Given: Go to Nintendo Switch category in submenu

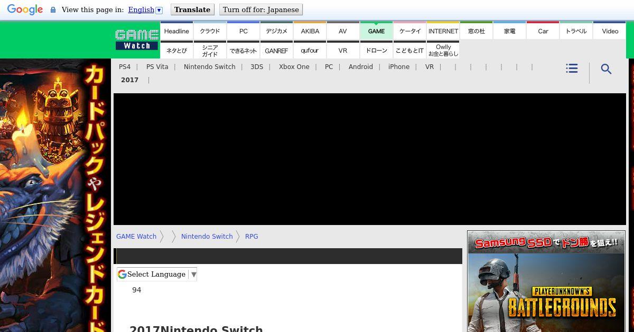Looking at the screenshot, I should (210, 67).
